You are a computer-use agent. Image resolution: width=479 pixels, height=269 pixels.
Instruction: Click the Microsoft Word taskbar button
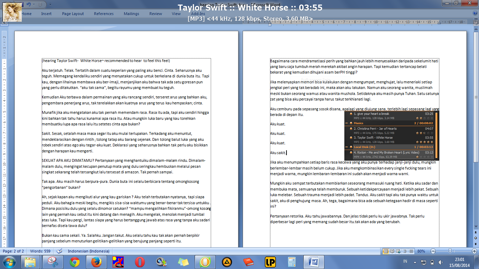point(314,262)
